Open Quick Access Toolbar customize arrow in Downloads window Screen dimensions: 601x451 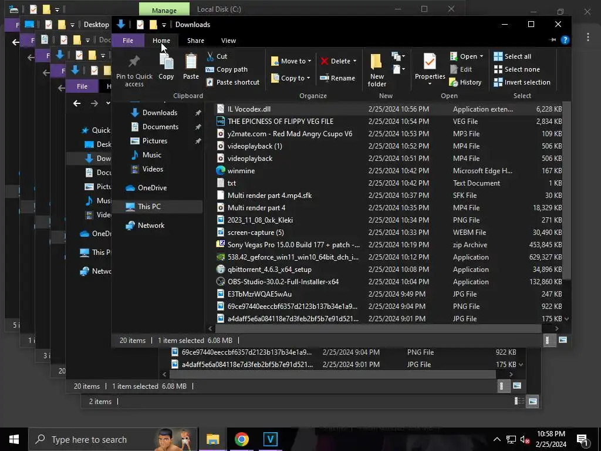(164, 25)
